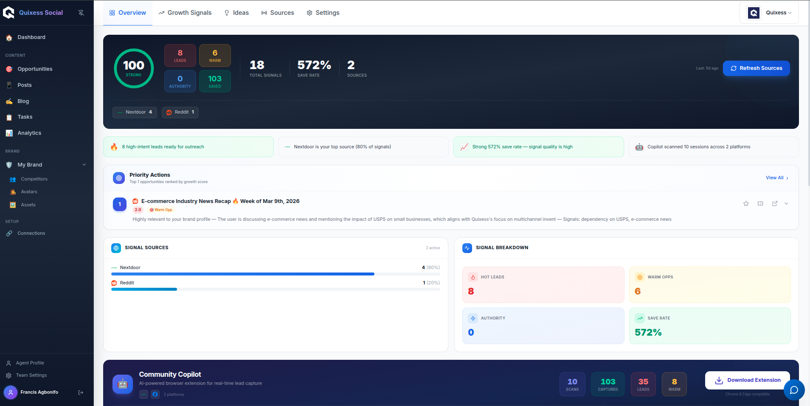Switch to the Overview tab

tap(128, 13)
